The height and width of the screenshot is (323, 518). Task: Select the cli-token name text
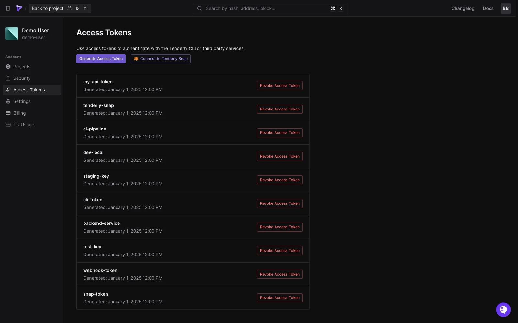point(93,200)
